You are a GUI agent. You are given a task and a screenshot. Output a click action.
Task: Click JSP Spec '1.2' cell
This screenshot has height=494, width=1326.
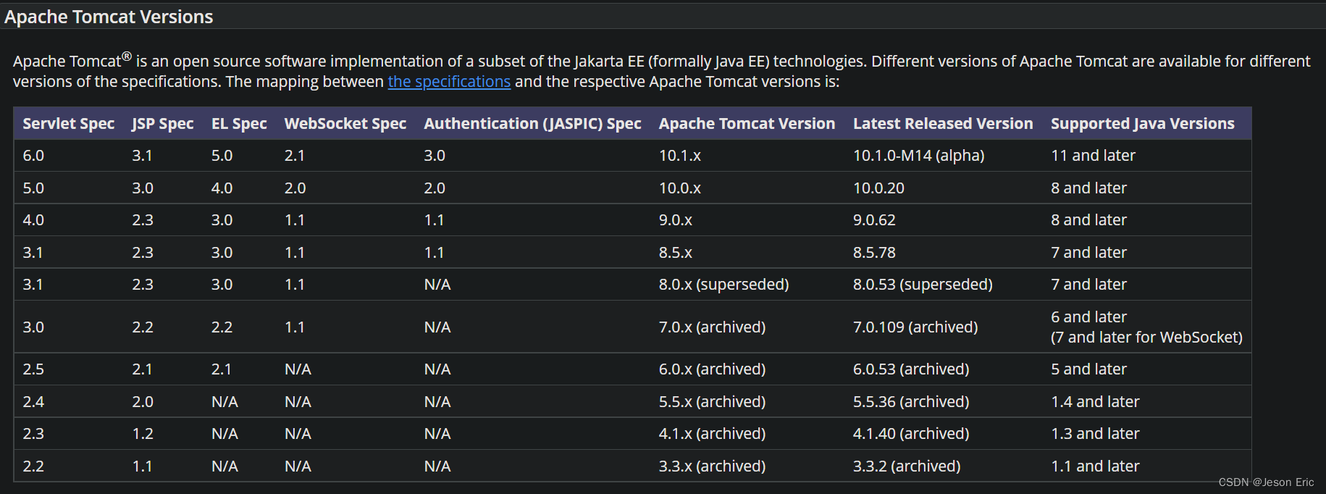143,434
